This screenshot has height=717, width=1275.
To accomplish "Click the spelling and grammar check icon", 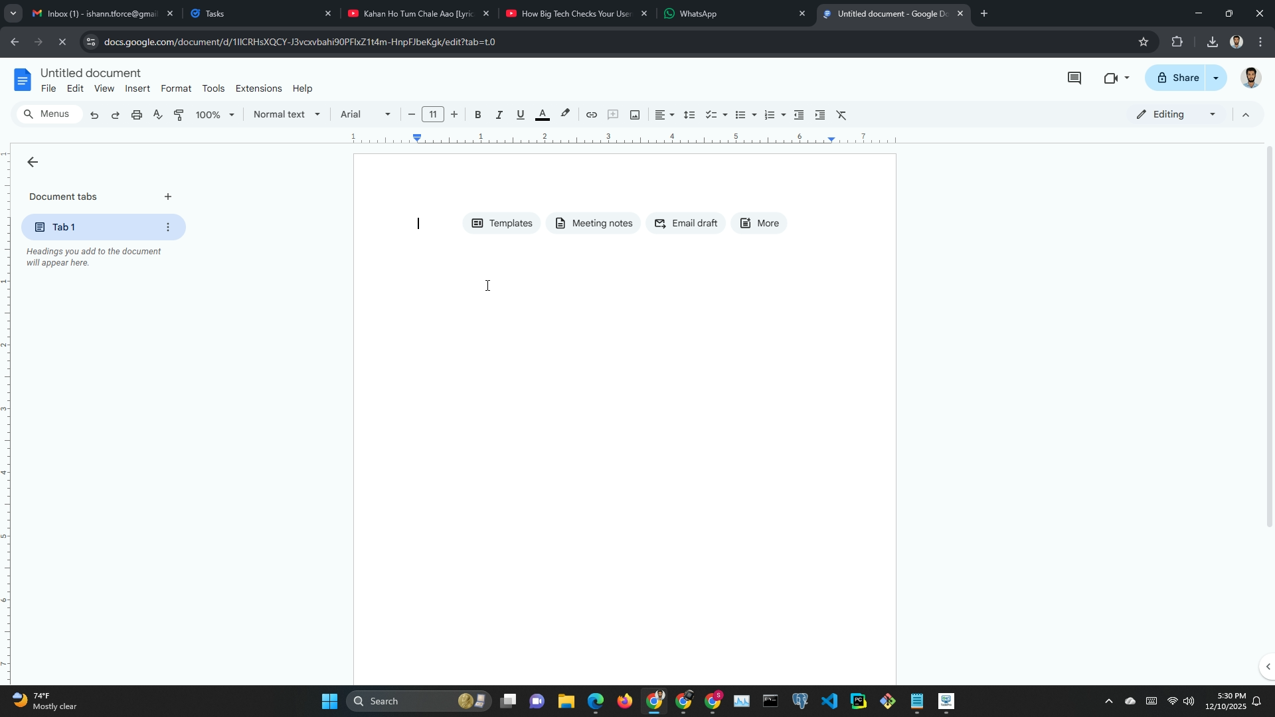I will [157, 115].
